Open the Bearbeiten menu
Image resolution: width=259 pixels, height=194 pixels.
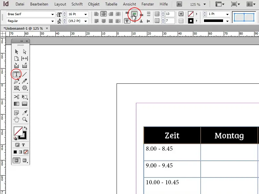(39, 4)
